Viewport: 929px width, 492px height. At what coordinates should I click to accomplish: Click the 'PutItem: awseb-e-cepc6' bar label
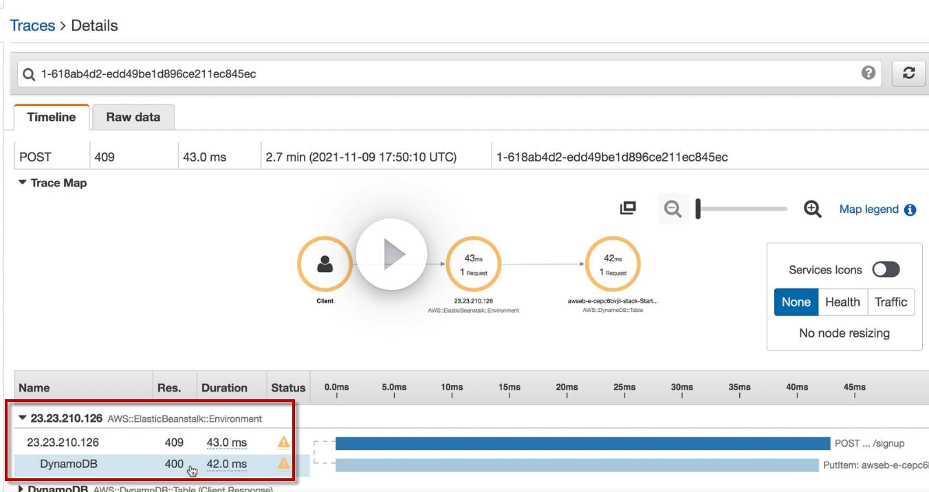click(x=875, y=465)
